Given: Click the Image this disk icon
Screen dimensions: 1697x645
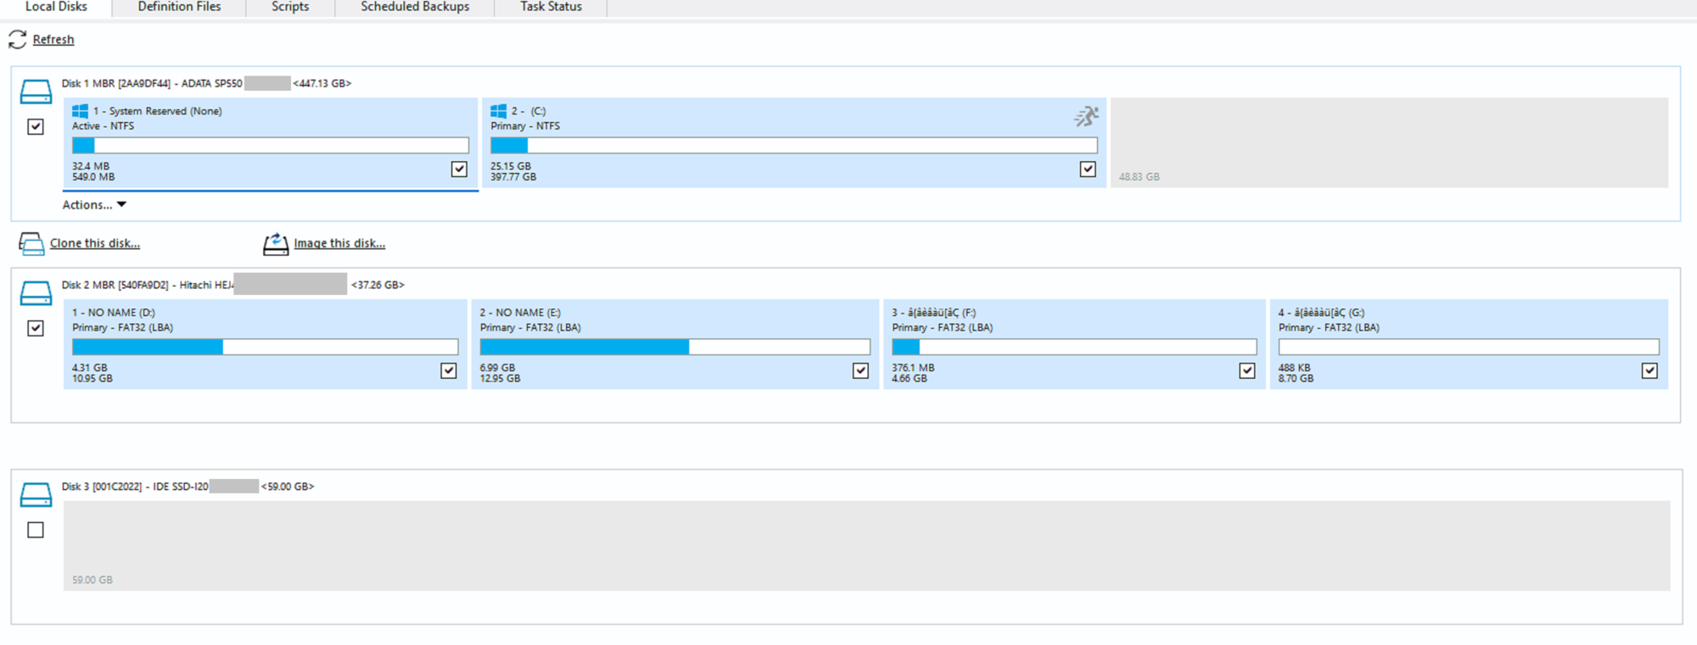Looking at the screenshot, I should click(276, 244).
